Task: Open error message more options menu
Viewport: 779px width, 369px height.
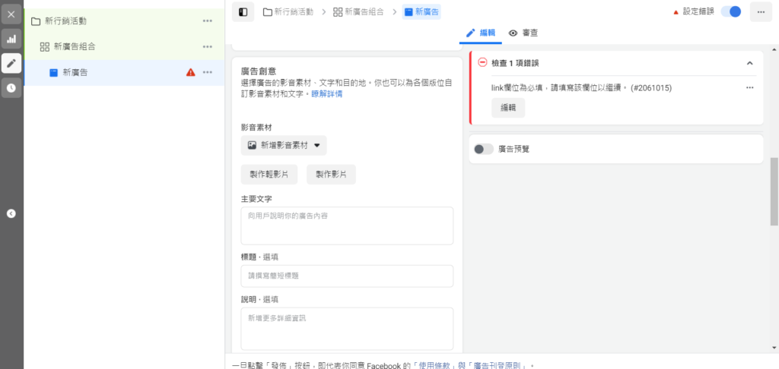Action: click(x=749, y=88)
